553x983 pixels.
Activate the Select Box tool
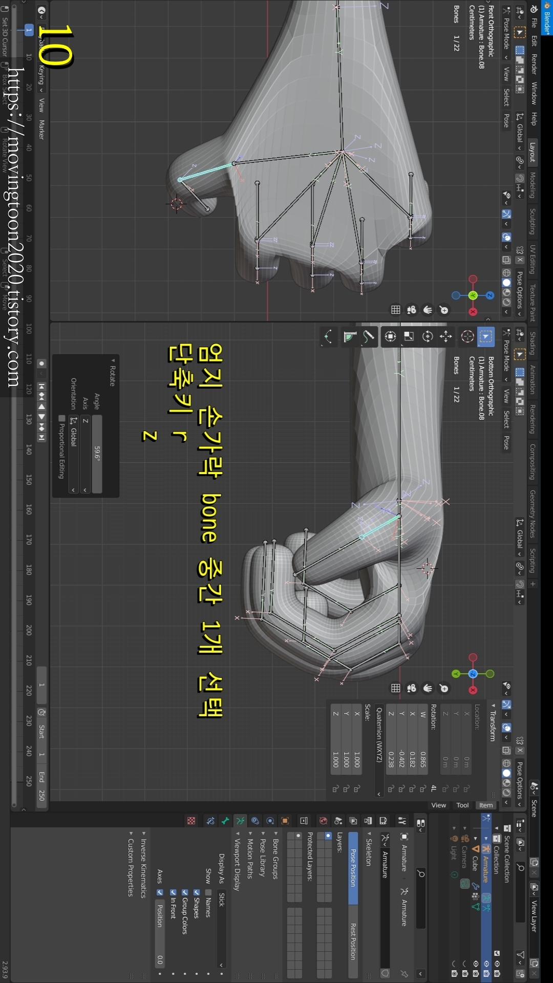point(485,336)
